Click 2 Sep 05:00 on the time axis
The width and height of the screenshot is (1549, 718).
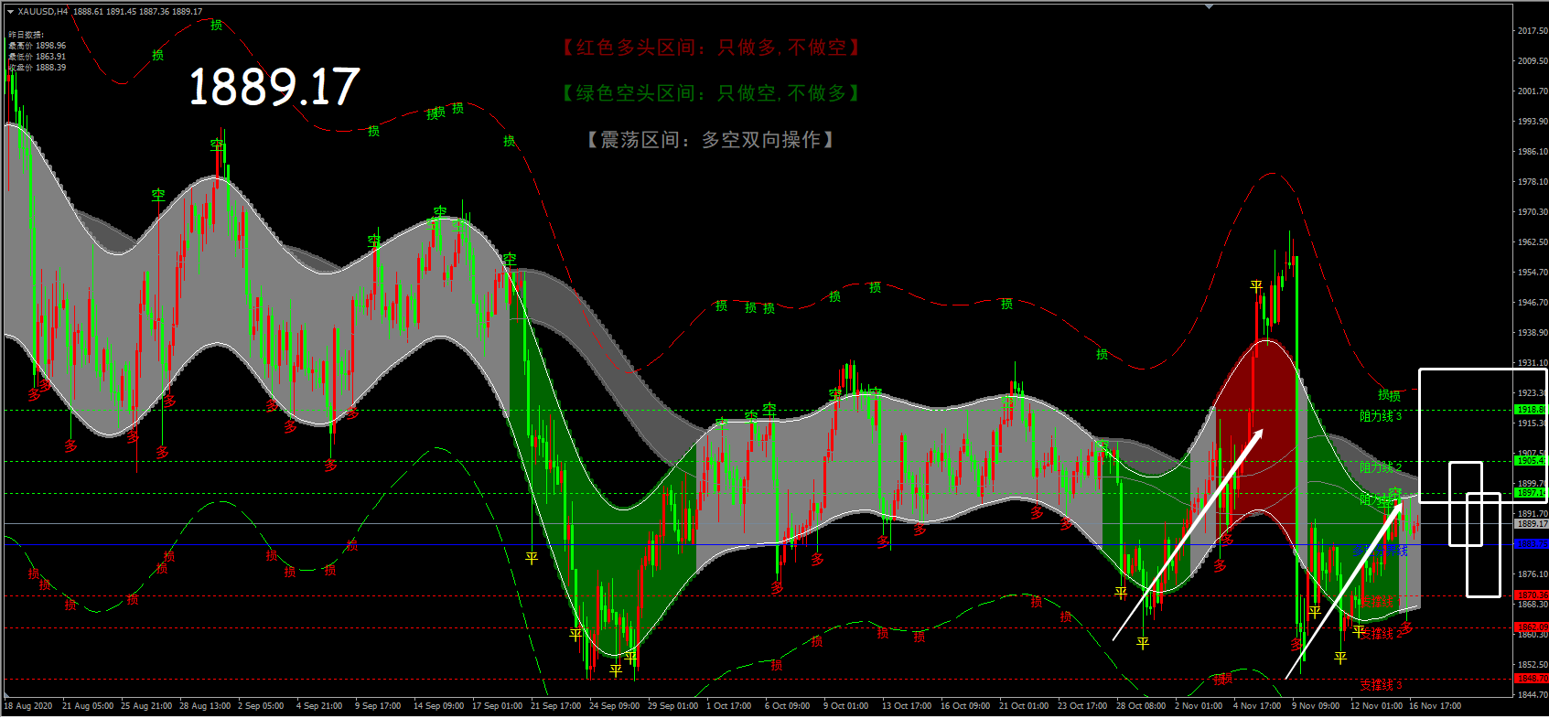coord(261,706)
